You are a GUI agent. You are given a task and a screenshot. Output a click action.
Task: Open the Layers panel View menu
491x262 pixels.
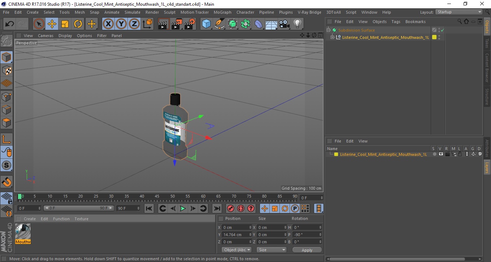[363, 141]
